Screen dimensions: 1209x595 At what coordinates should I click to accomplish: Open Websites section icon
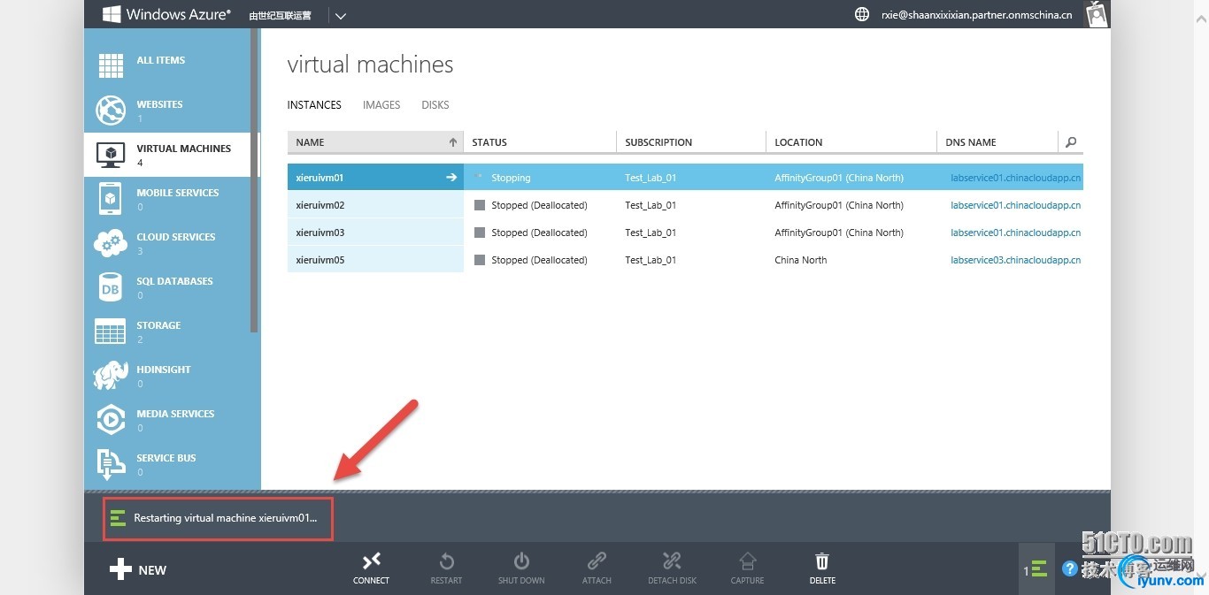coord(111,110)
